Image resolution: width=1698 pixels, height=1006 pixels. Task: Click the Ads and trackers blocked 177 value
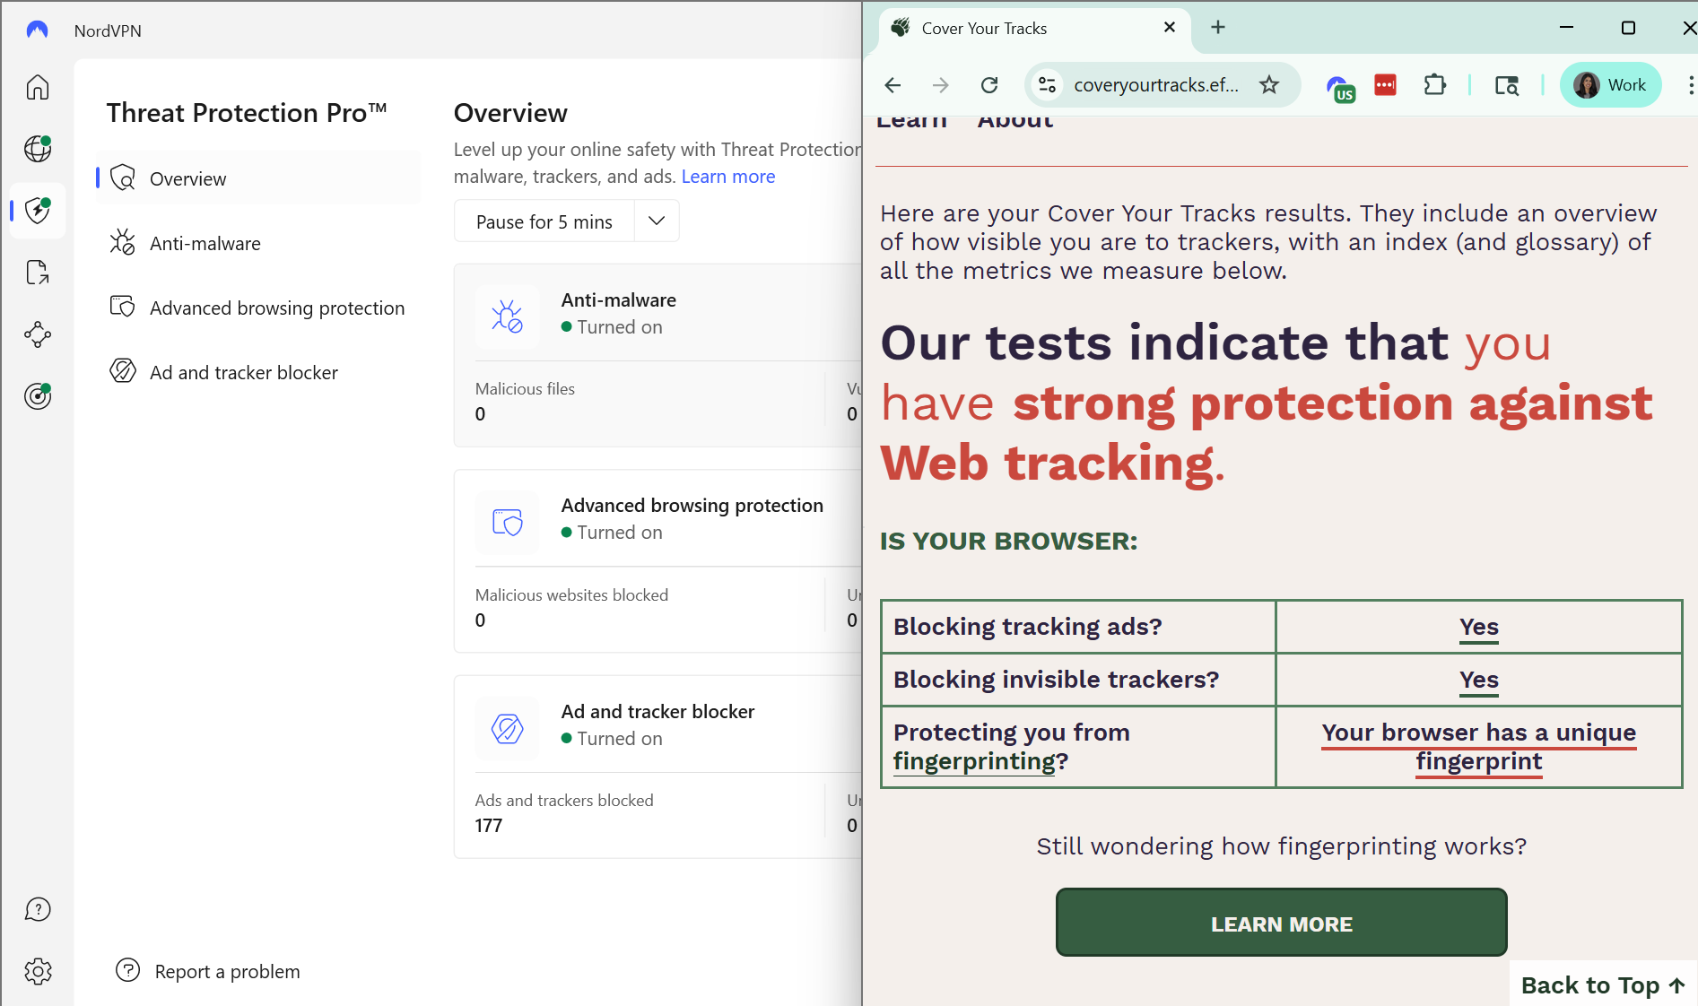[489, 826]
